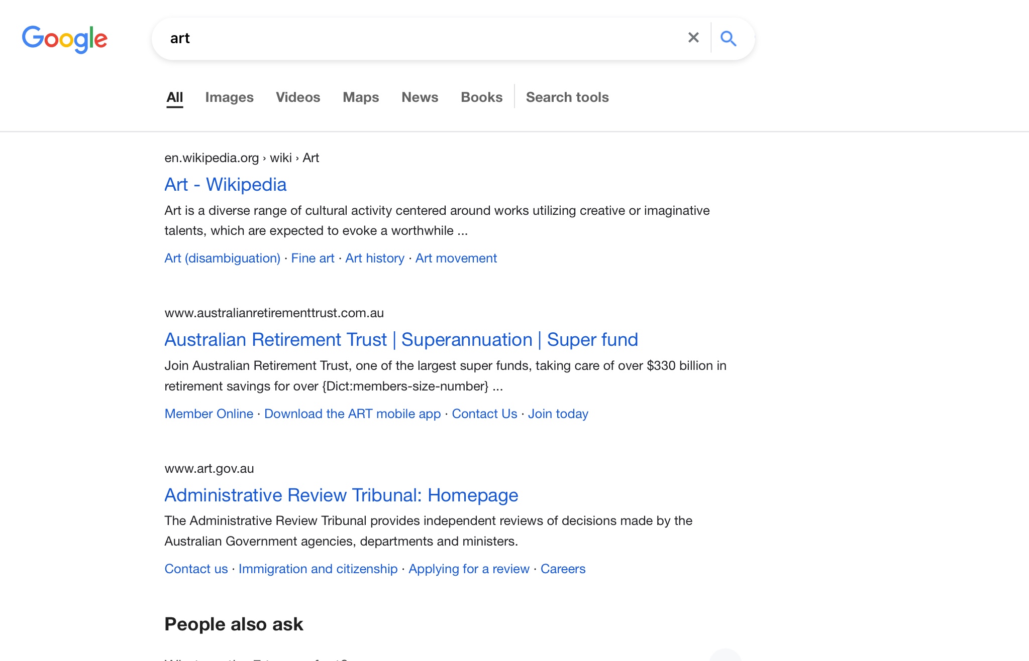Follow the Art (disambiguation) sitelink
This screenshot has width=1029, height=661.
(x=222, y=258)
